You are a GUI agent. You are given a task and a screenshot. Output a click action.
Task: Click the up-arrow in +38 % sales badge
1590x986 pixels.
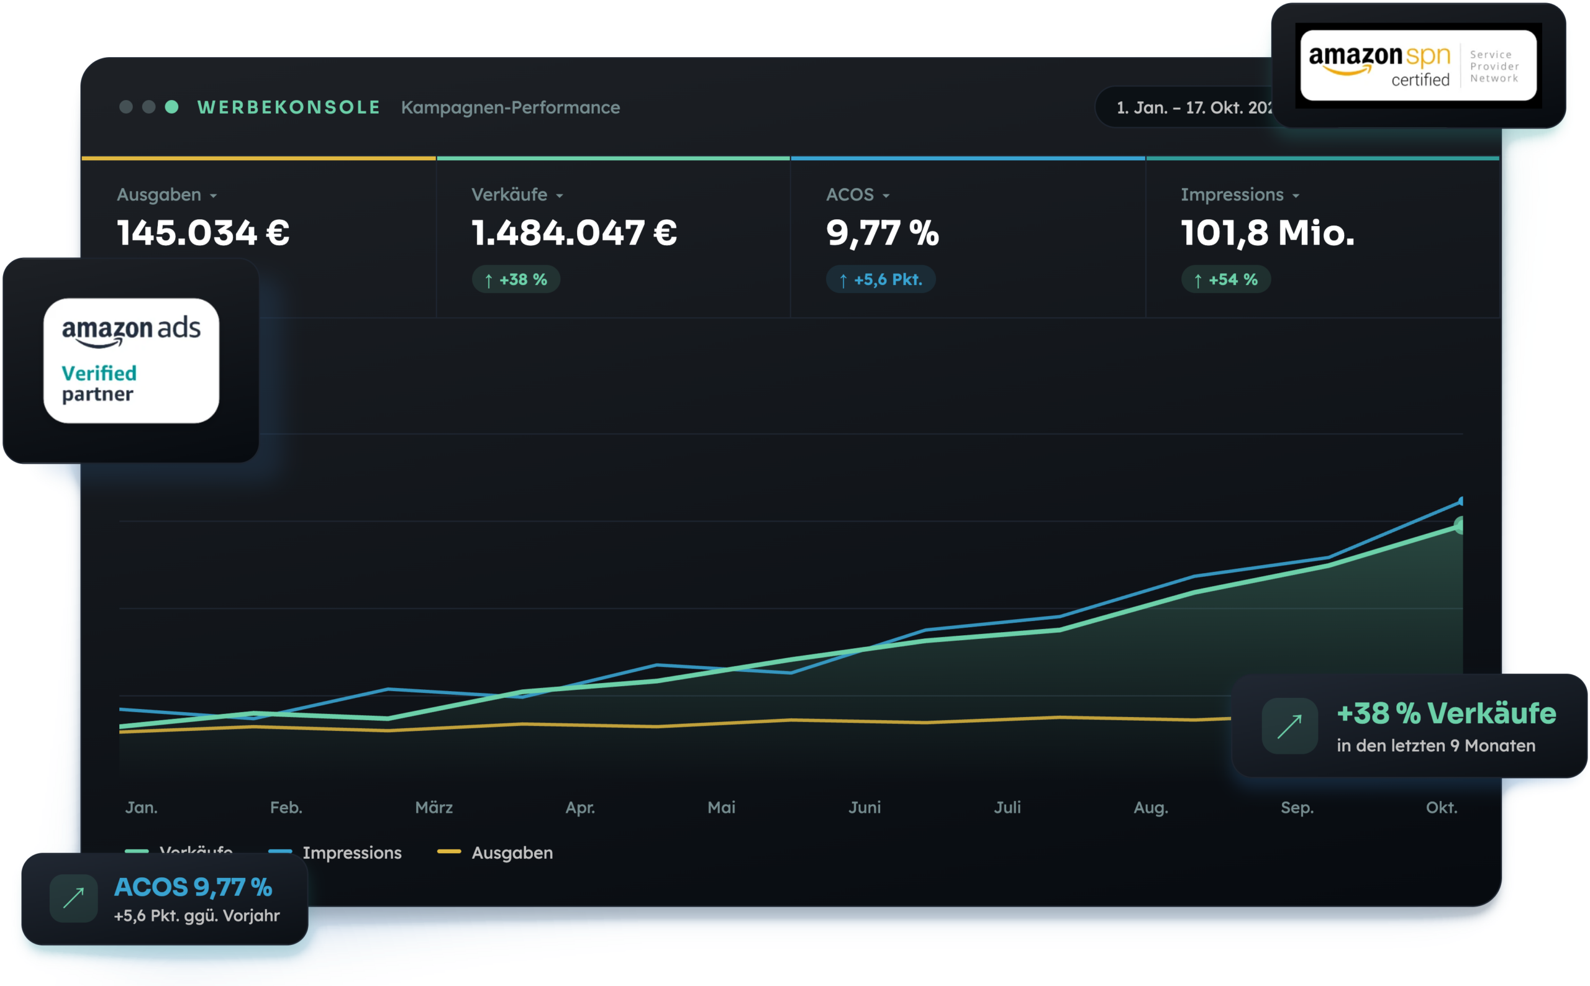[x=488, y=280]
